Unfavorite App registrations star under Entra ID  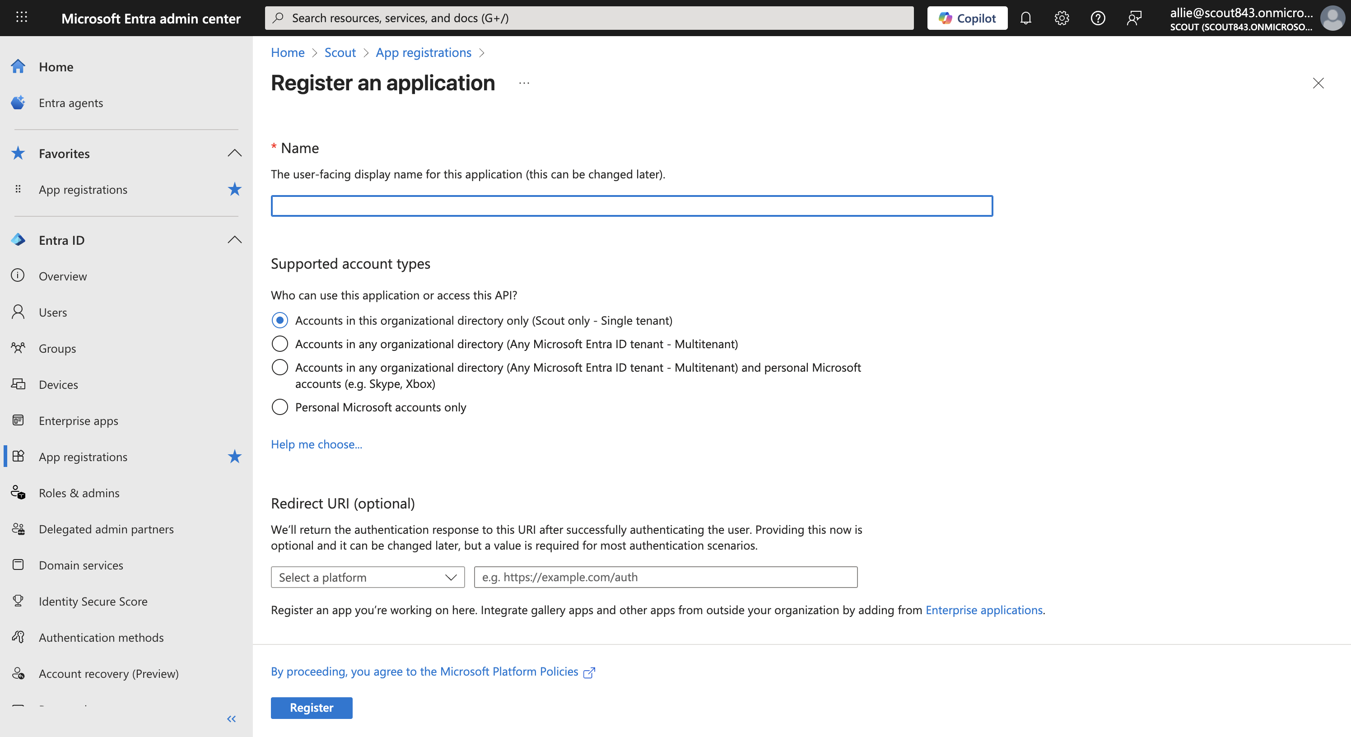coord(234,457)
